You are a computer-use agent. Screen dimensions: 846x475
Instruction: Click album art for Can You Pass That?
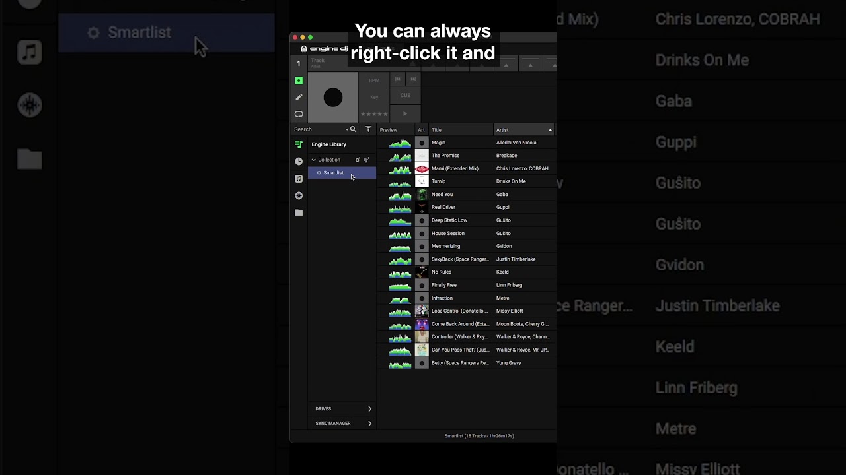pos(422,350)
